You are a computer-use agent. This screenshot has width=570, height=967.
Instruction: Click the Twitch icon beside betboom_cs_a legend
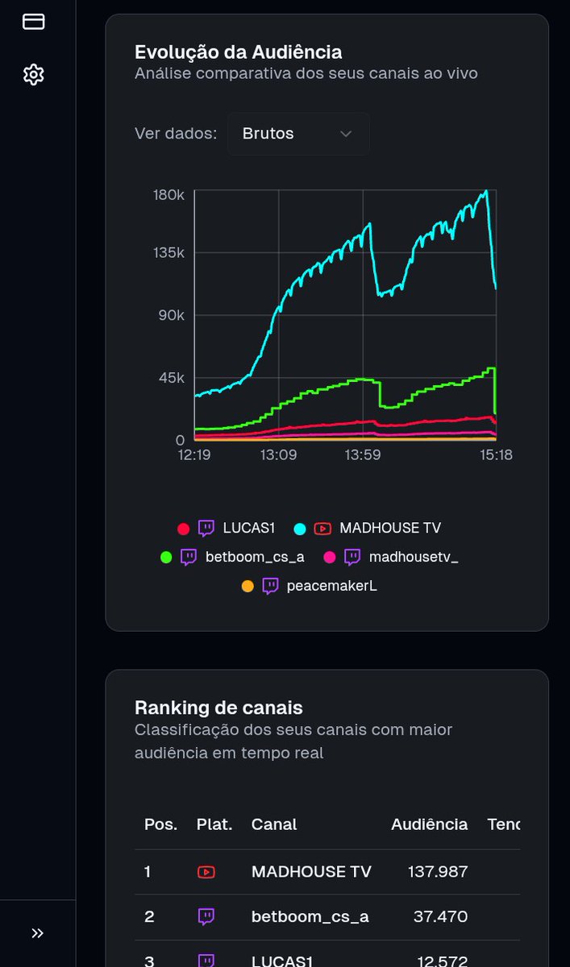(189, 557)
